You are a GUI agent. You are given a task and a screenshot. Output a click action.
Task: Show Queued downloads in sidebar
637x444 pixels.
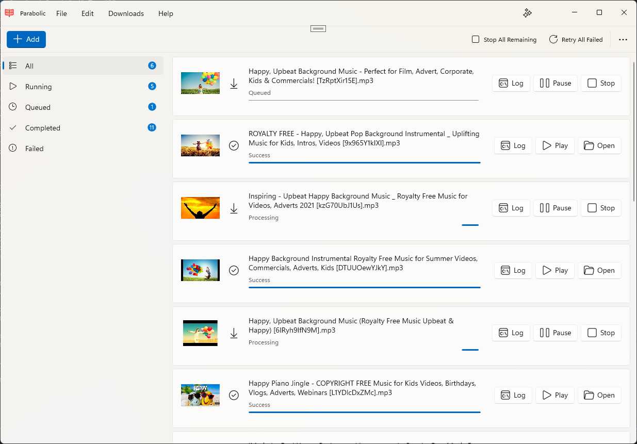[83, 107]
